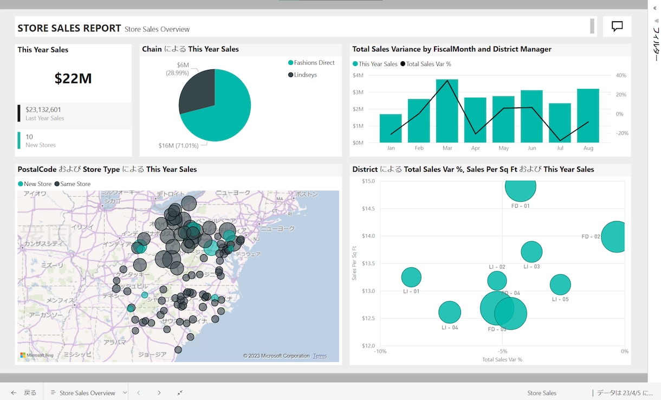This screenshot has height=400, width=661.
Task: Exit full screen mode icon
Action: click(x=180, y=393)
